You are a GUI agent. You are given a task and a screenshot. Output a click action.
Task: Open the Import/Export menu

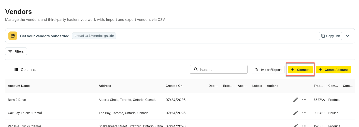[x=268, y=70]
